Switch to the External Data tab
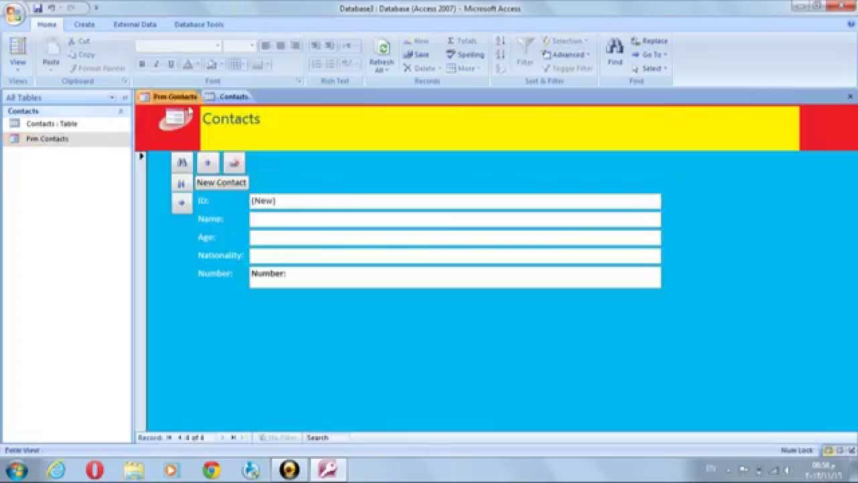The height and width of the screenshot is (483, 858). (x=135, y=24)
